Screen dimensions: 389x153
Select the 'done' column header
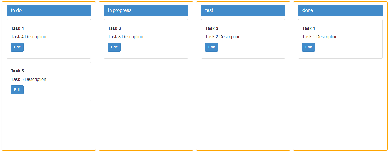coord(340,10)
